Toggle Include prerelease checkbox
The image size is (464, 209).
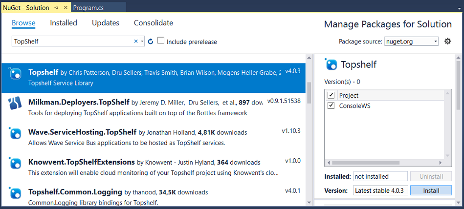pos(161,41)
